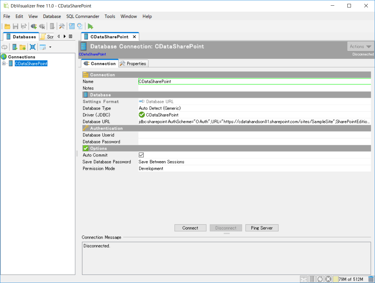Expand the CDataSharePoint tree node

4,64
